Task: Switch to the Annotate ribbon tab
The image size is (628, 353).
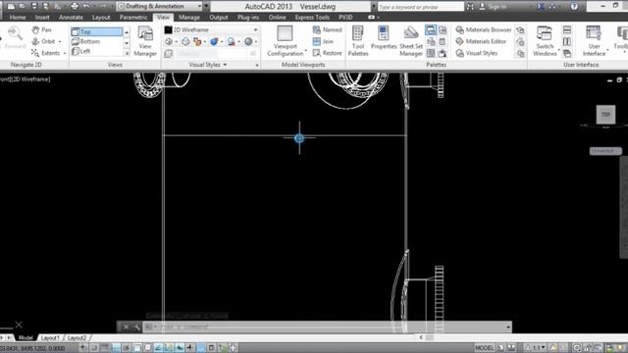Action: [x=71, y=18]
